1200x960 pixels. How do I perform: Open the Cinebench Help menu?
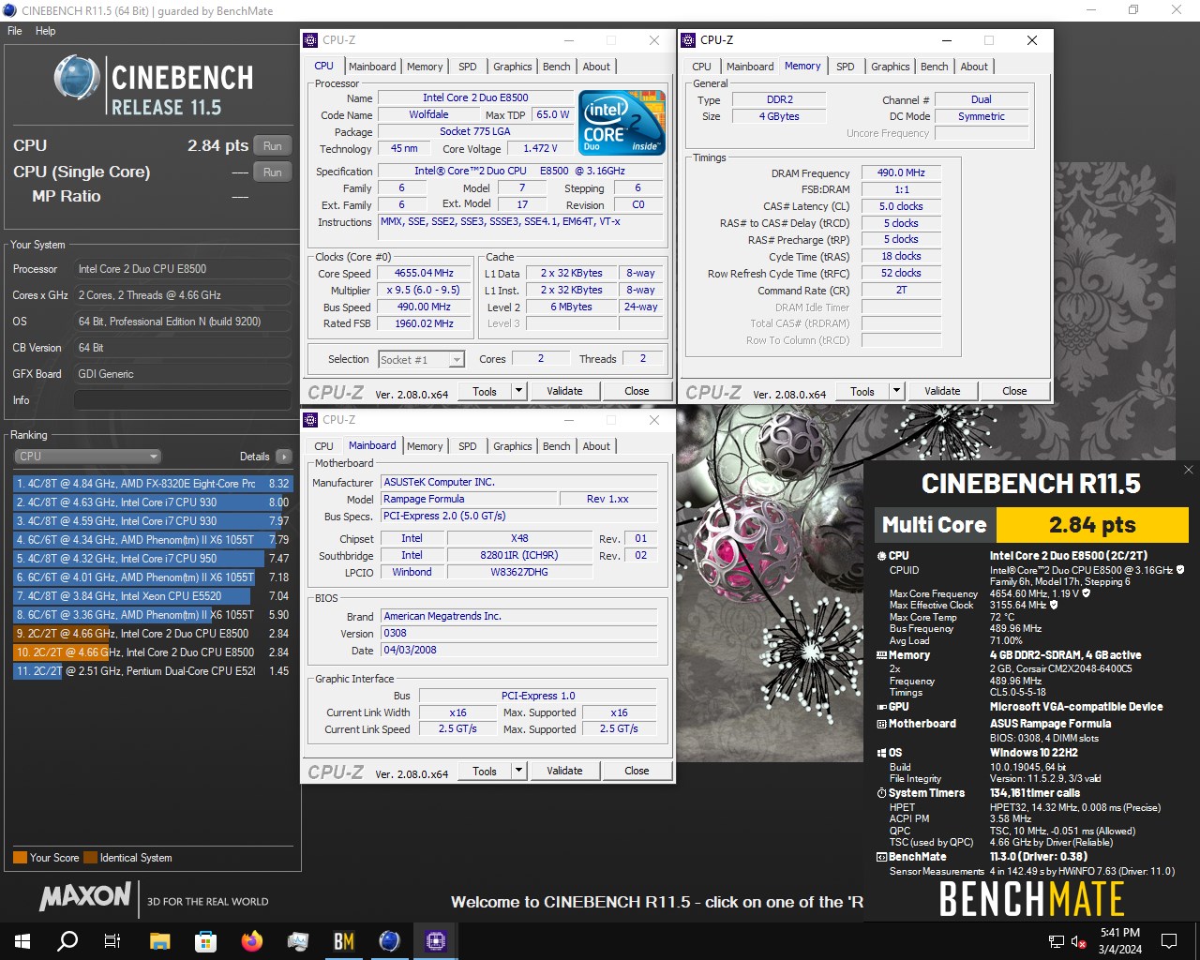tap(45, 31)
